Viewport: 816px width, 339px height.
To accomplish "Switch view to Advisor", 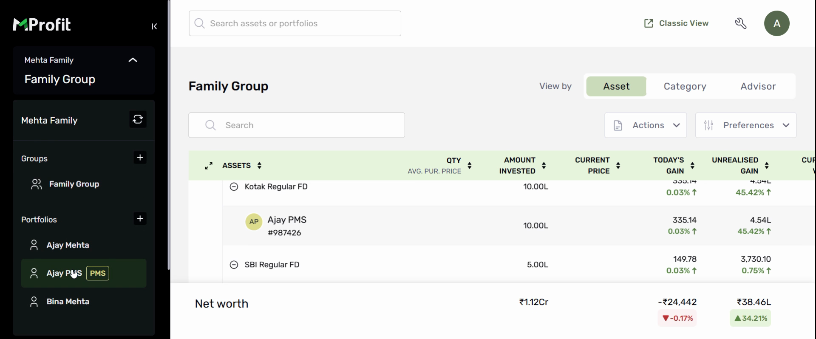I will click(758, 87).
